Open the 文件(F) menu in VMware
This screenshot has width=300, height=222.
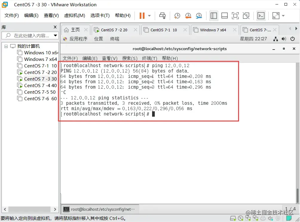[11, 16]
